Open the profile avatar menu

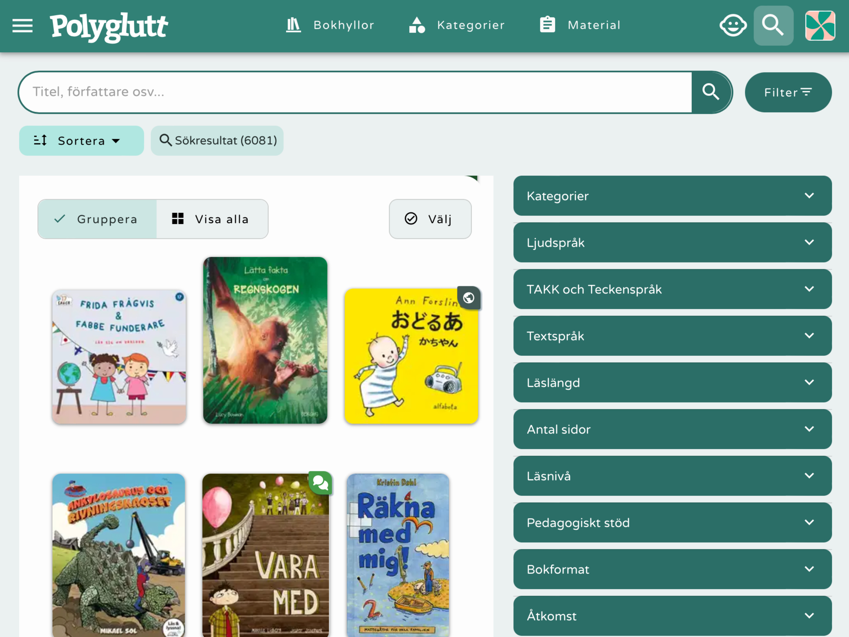[x=820, y=26]
